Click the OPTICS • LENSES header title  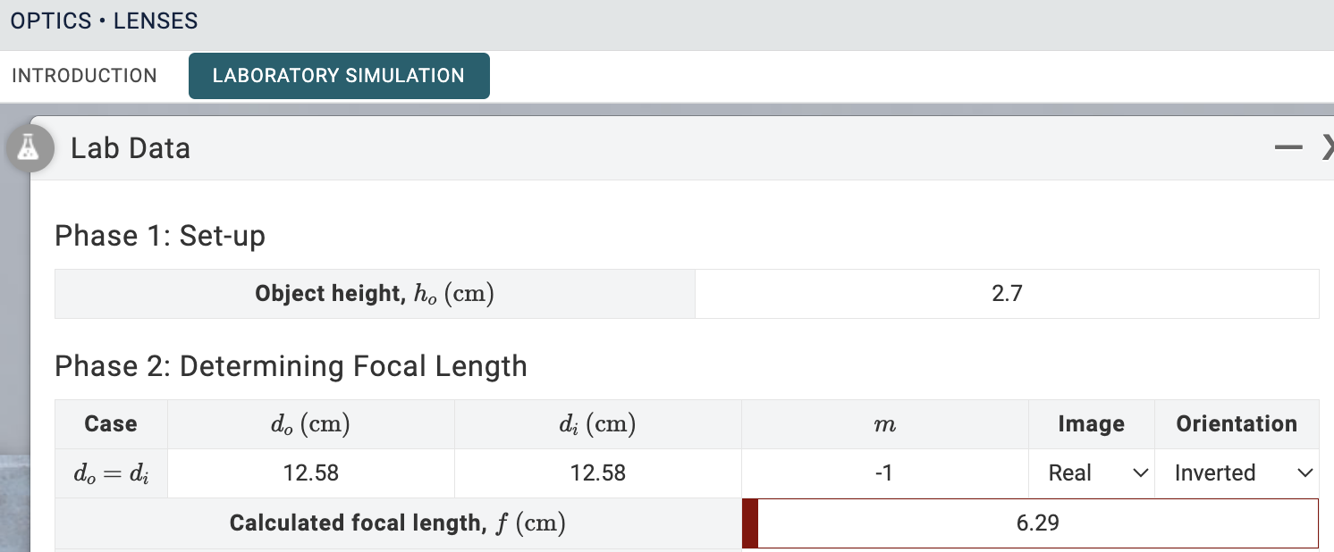pos(103,20)
